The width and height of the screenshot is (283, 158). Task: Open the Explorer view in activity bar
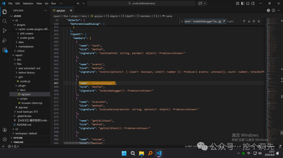click(x=5, y=12)
